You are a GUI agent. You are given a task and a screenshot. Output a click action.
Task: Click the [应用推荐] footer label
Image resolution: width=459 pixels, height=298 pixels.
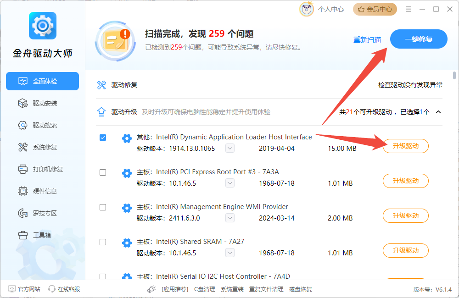coord(175,289)
